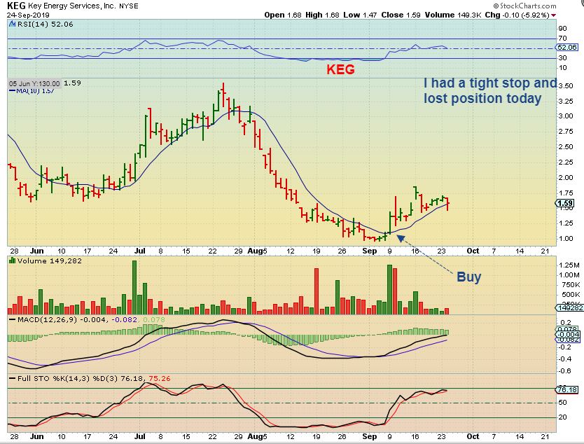Click the 70 level label on RSI axis
The height and width of the screenshot is (444, 584).
click(562, 39)
